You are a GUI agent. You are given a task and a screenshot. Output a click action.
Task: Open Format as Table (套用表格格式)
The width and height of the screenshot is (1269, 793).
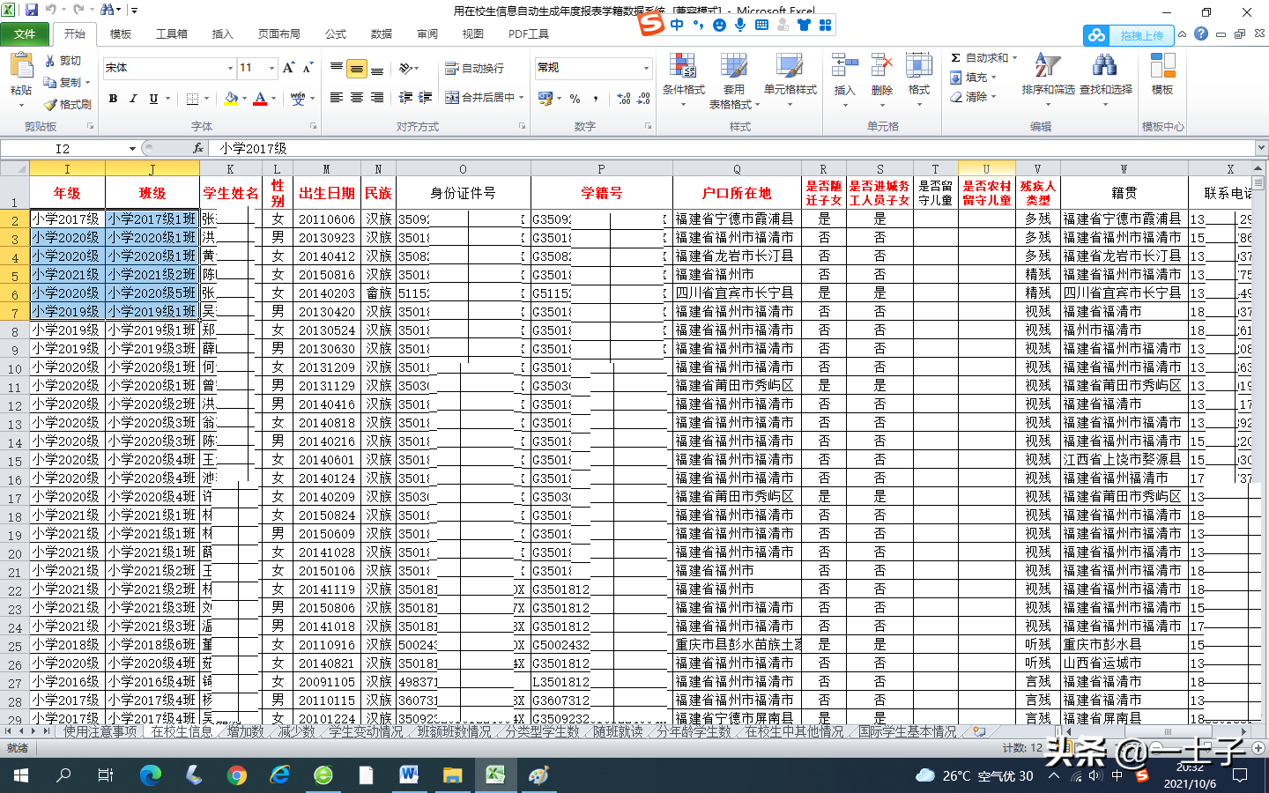click(733, 80)
